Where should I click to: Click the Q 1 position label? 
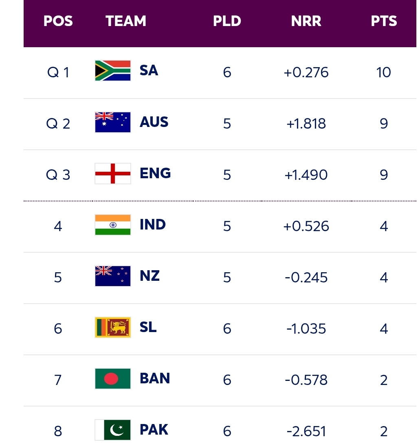click(x=58, y=72)
